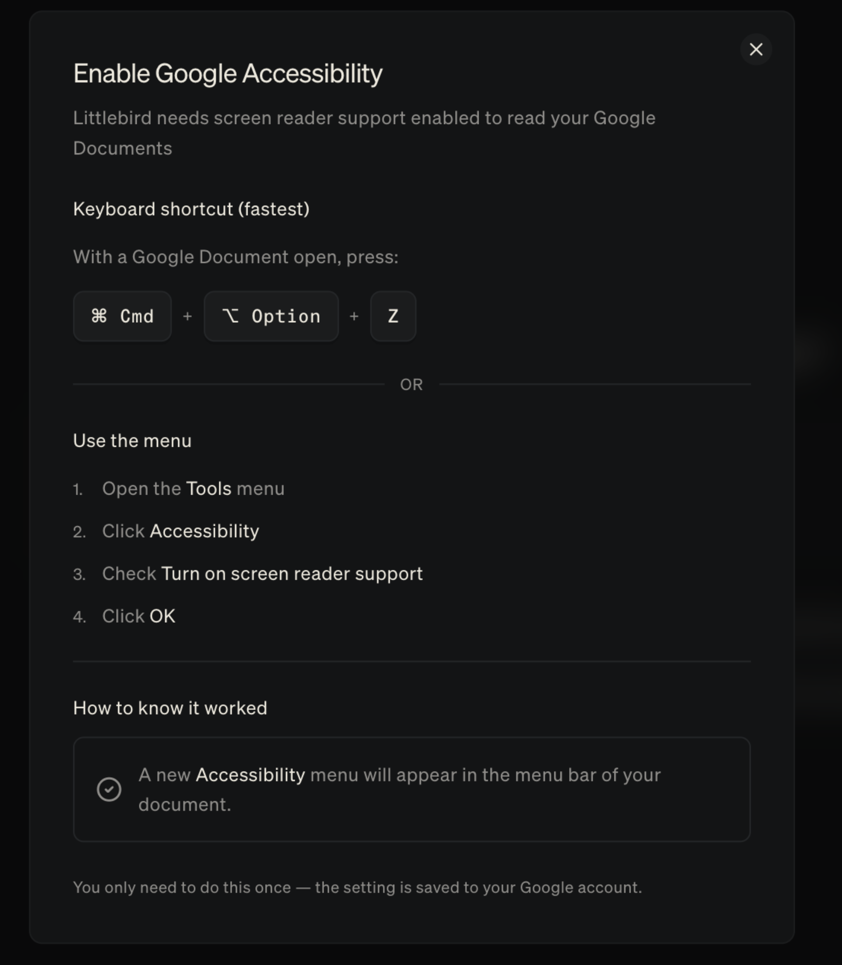Click the Enable Google Accessibility title
842x965 pixels.
coord(228,74)
